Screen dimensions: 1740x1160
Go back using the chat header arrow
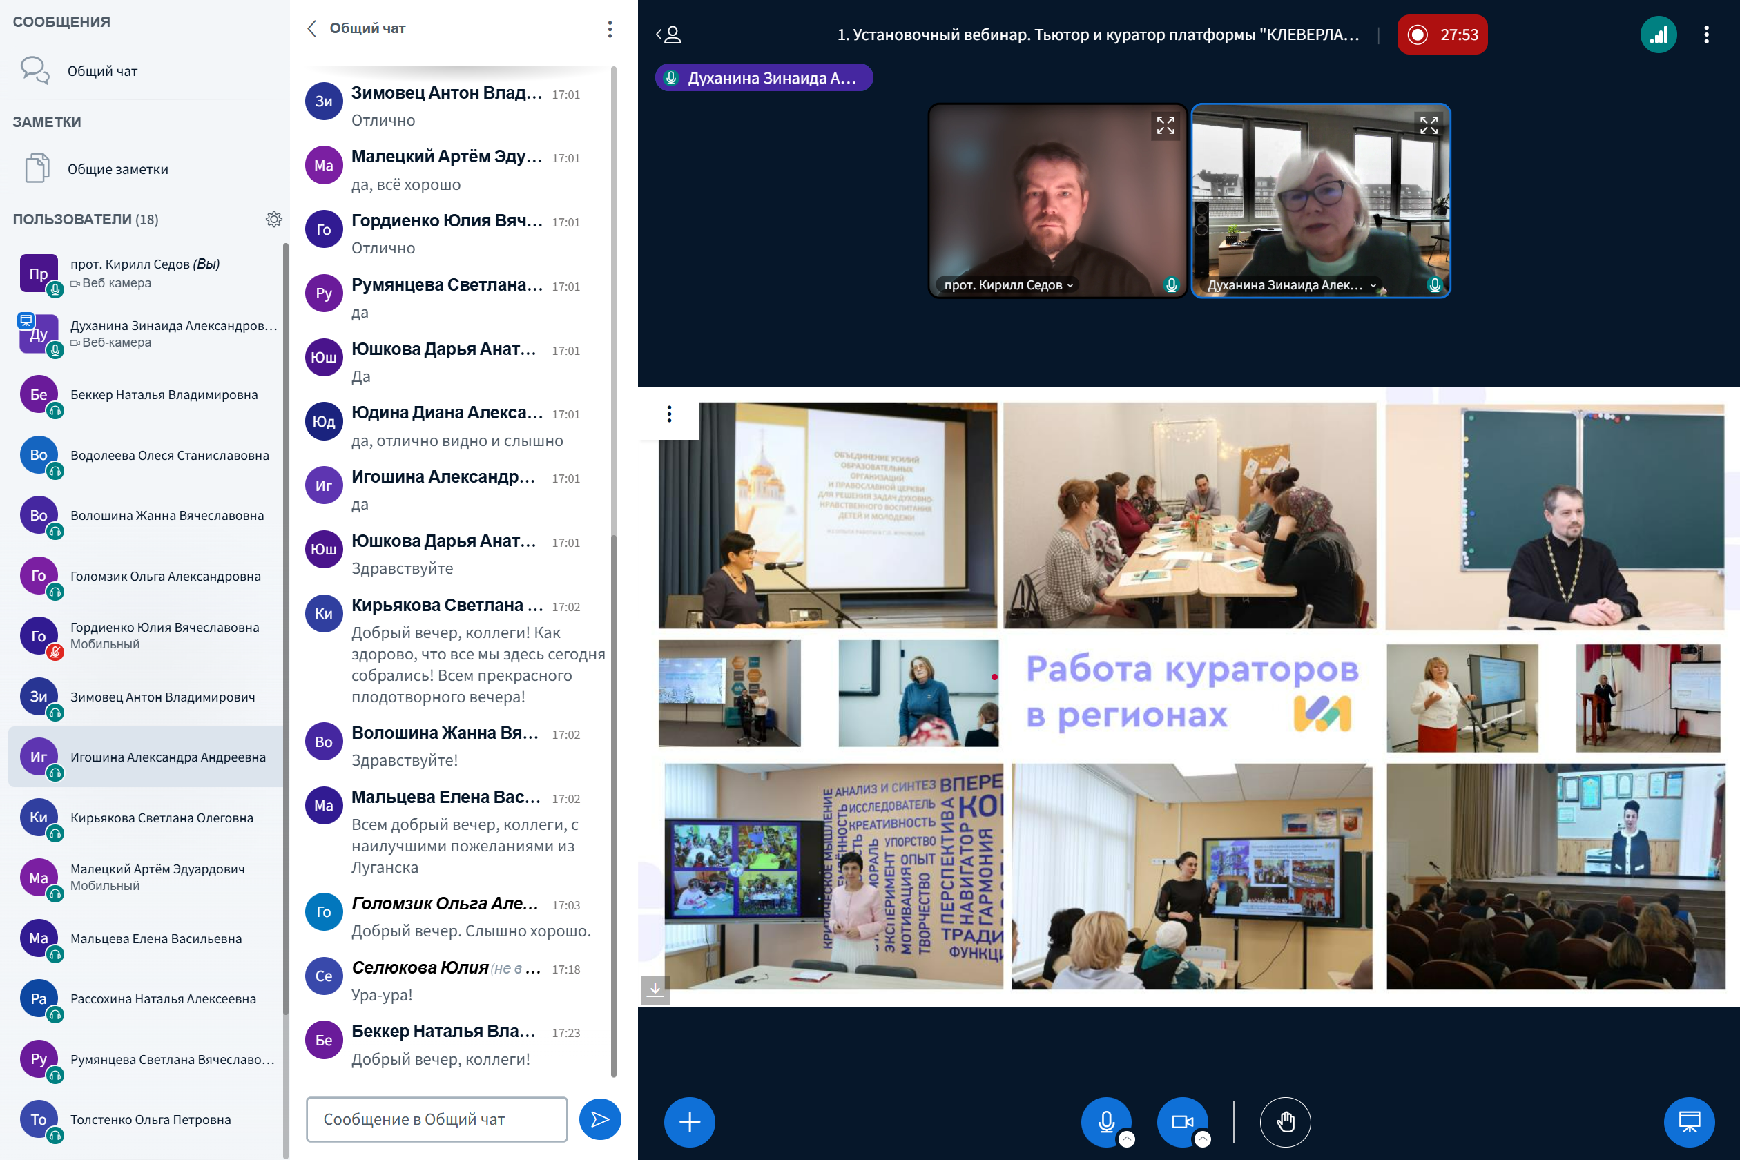[x=312, y=29]
